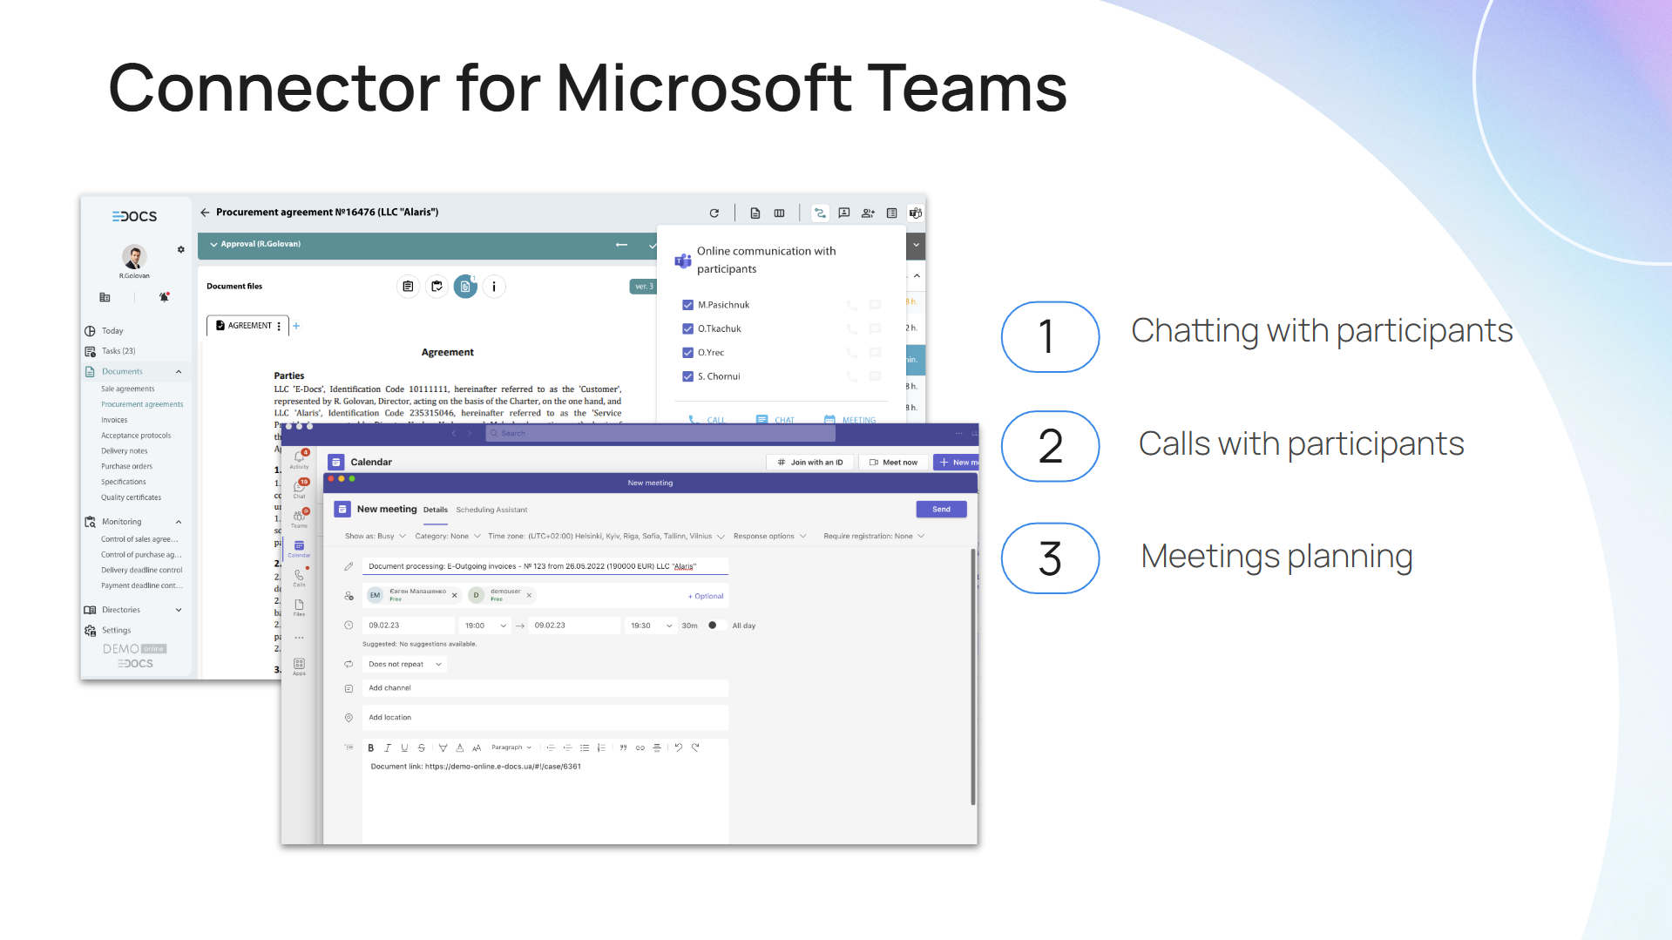Viewport: 1672px width, 940px height.
Task: Open the comments icon in E-Docs toolbar
Action: (x=843, y=213)
